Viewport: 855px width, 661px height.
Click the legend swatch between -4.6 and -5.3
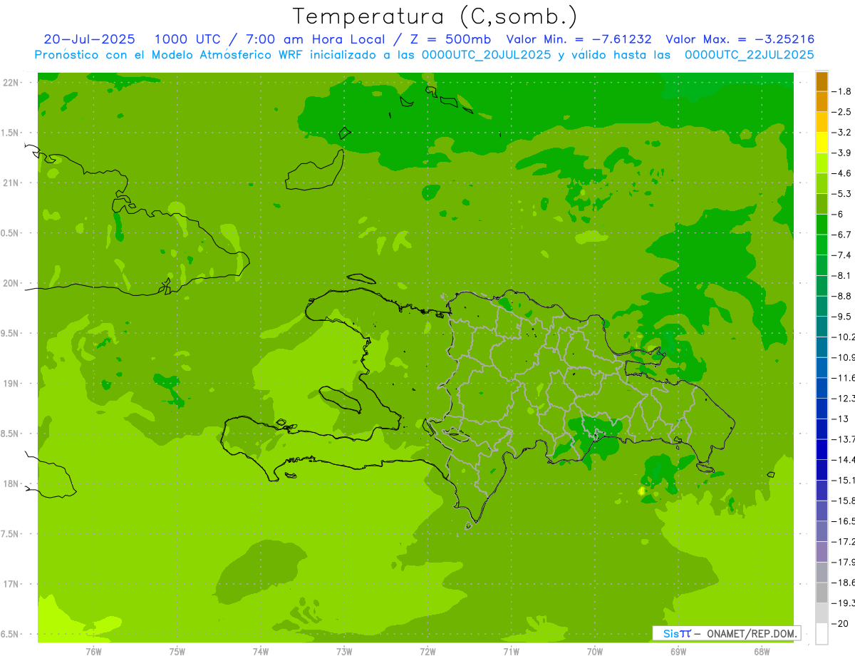point(822,183)
